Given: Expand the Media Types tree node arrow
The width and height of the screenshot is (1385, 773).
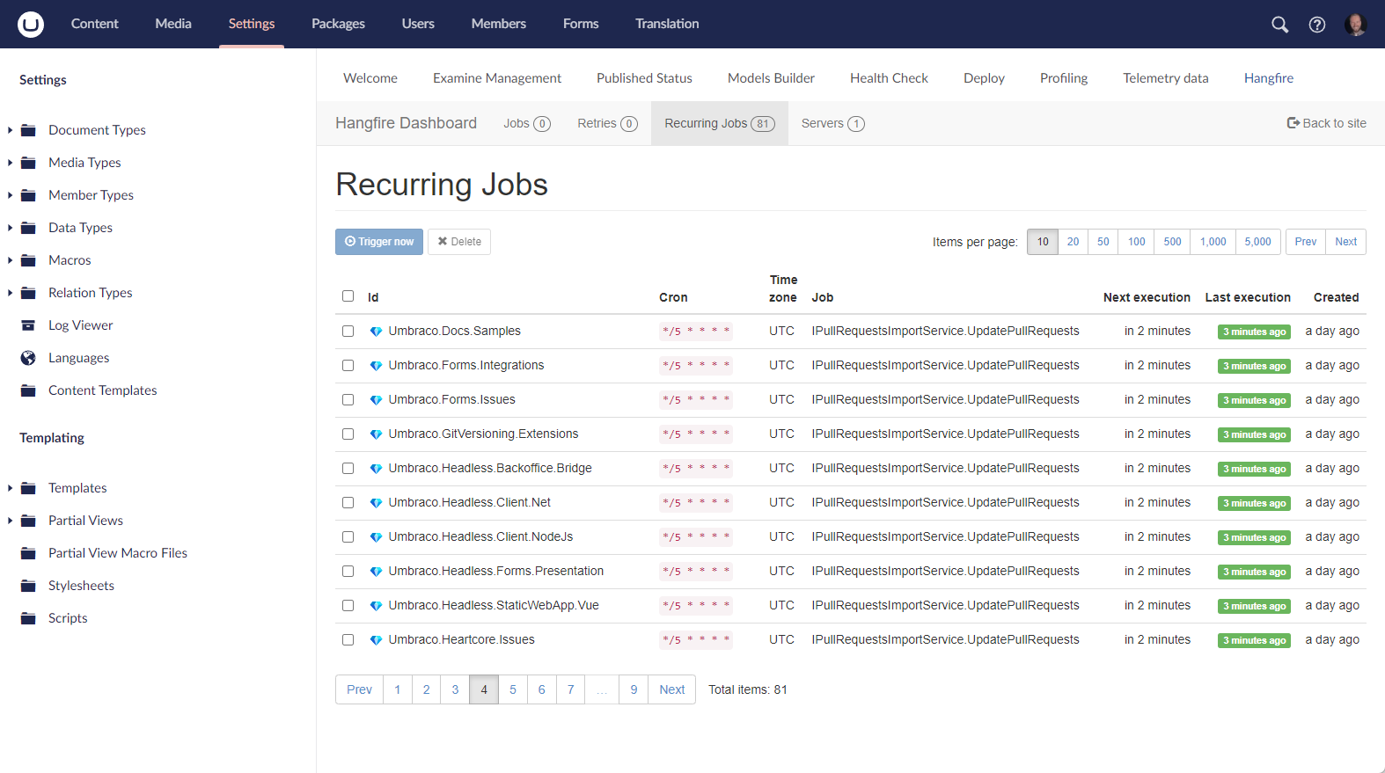Looking at the screenshot, I should [x=10, y=163].
